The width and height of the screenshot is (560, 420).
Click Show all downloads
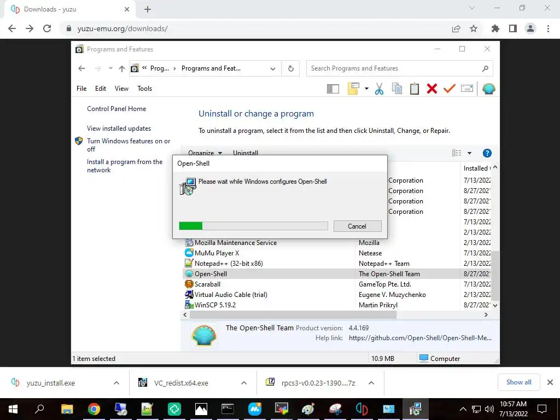click(518, 382)
